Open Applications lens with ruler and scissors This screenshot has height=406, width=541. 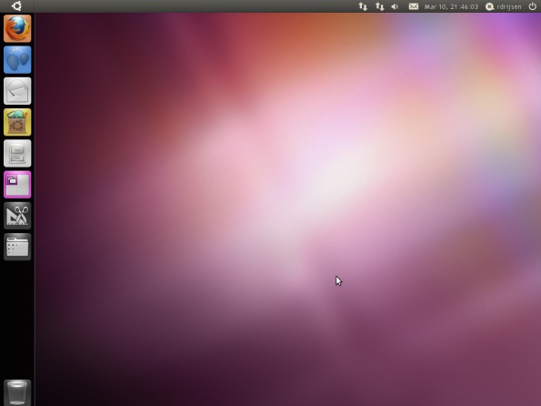[17, 216]
